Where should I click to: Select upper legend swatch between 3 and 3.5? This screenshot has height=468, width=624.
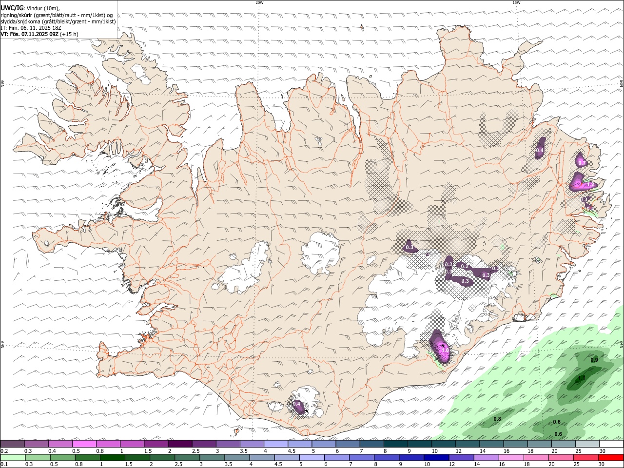[228, 444]
